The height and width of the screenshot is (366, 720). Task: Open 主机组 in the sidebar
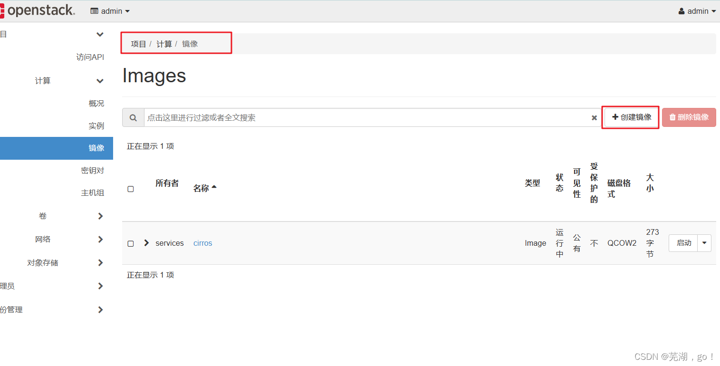point(93,193)
